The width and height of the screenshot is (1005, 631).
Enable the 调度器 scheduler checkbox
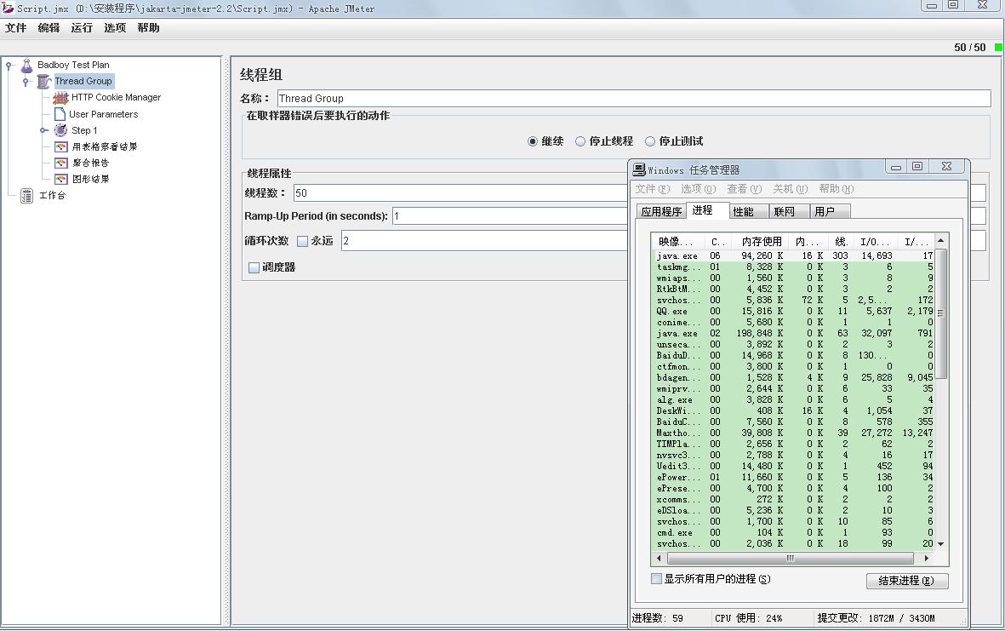coord(254,267)
